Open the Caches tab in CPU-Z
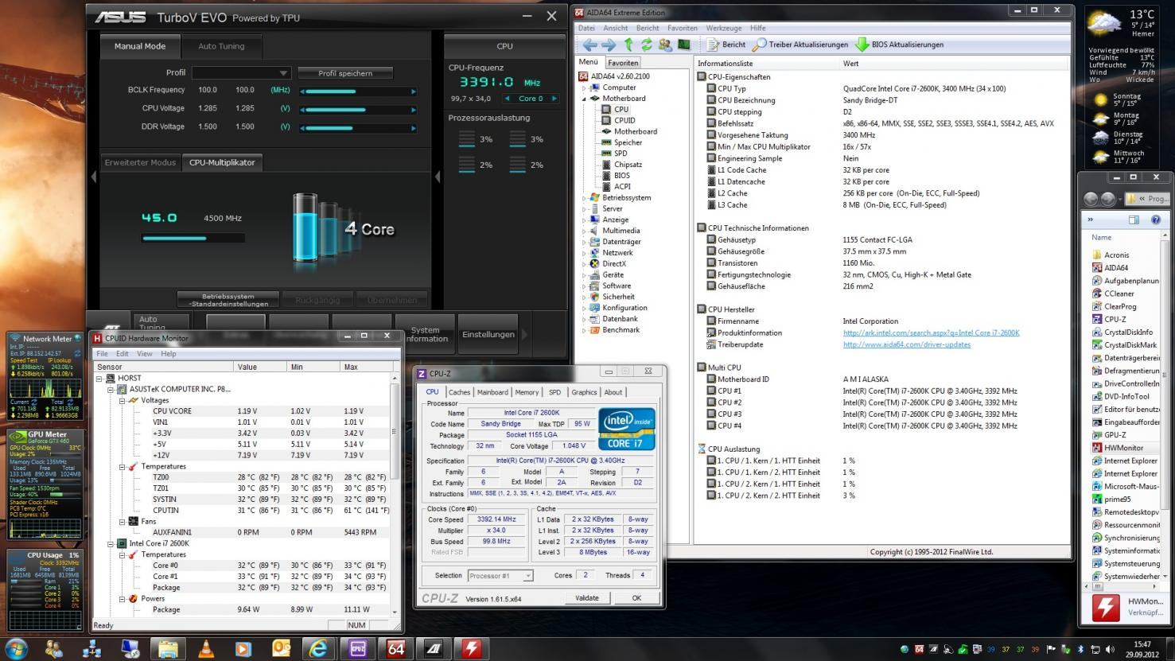This screenshot has width=1175, height=661. click(x=459, y=392)
